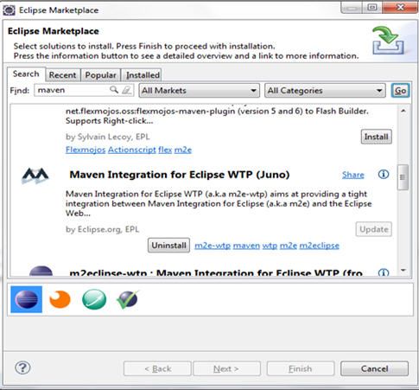Image resolution: width=419 pixels, height=390 pixels.
Task: Switch to the Popular tab
Action: point(100,75)
